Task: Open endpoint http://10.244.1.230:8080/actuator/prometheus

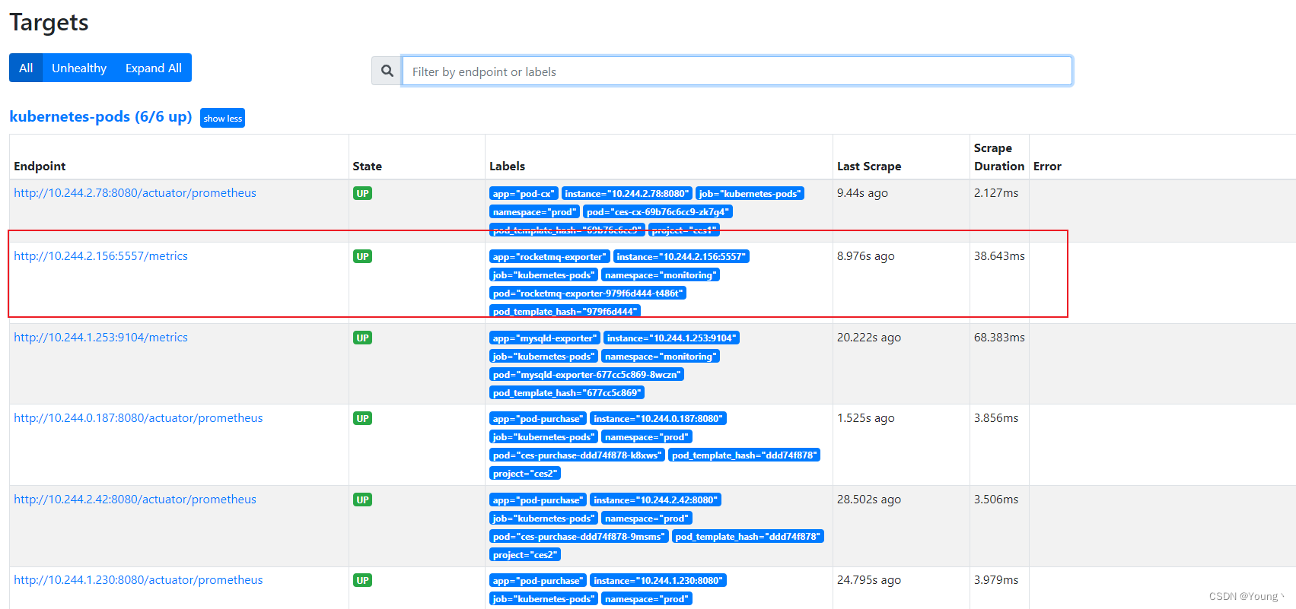Action: pyautogui.click(x=138, y=580)
